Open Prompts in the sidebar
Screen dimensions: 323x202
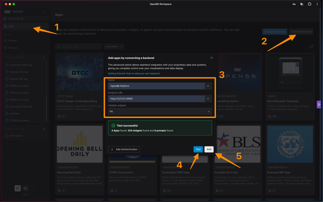click(x=13, y=48)
